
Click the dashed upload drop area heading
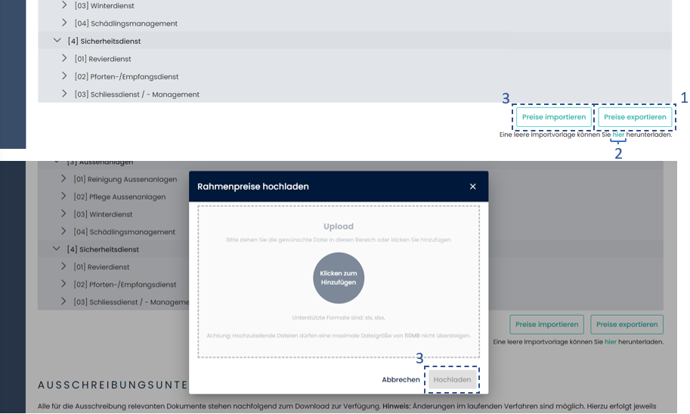pos(338,227)
